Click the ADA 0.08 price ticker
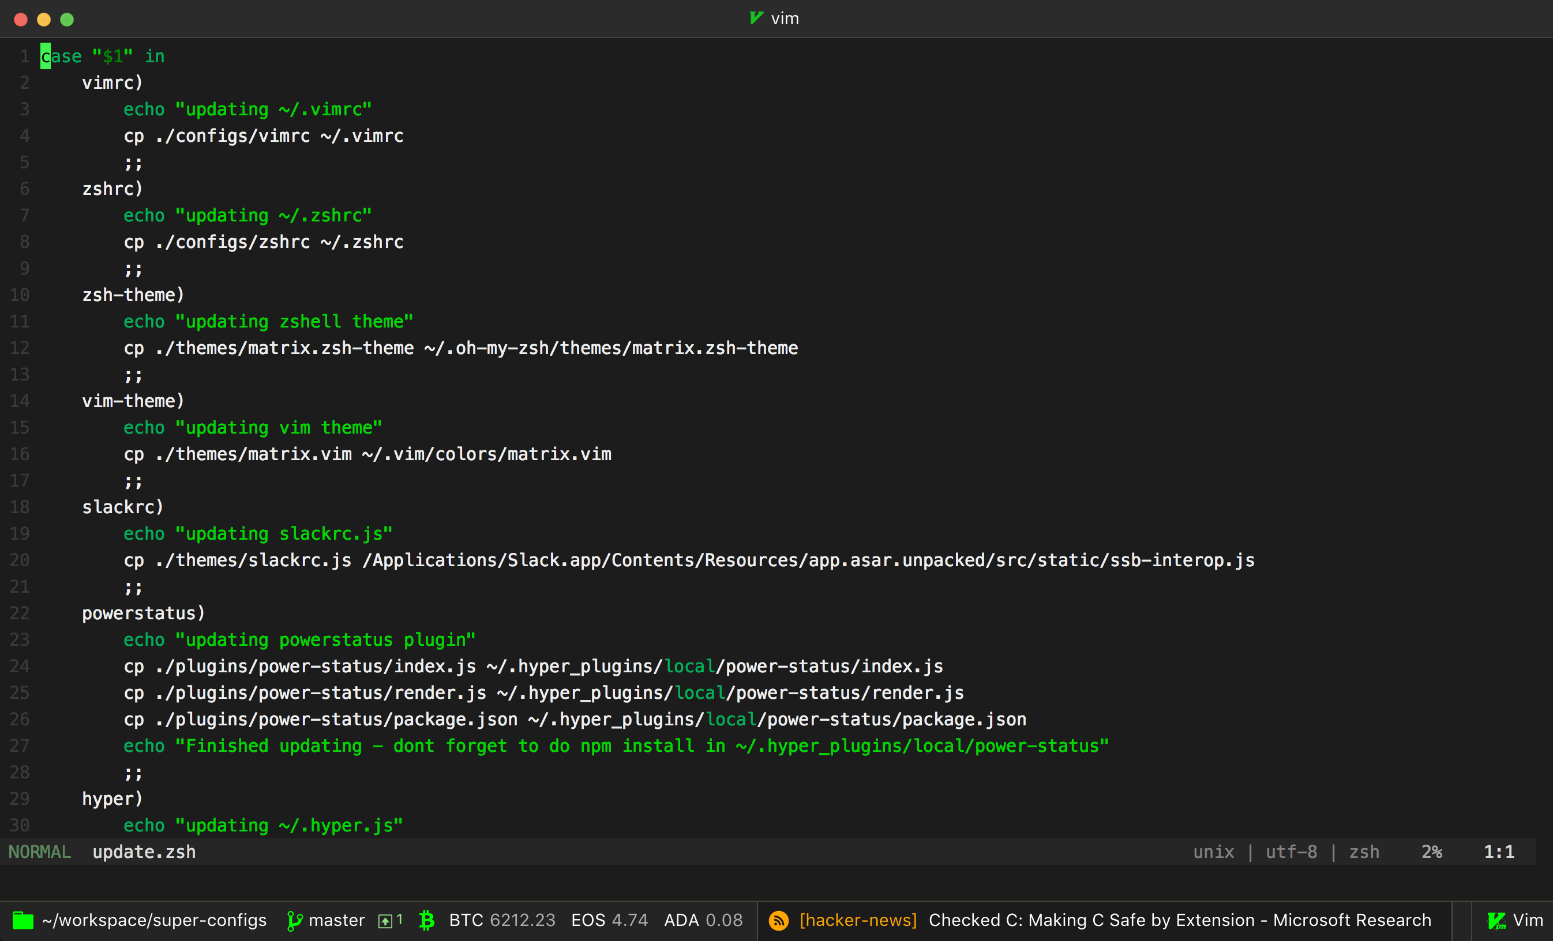Viewport: 1553px width, 941px height. point(703,920)
